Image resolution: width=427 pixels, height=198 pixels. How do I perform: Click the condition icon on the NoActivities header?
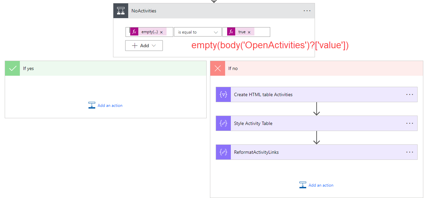pos(120,10)
